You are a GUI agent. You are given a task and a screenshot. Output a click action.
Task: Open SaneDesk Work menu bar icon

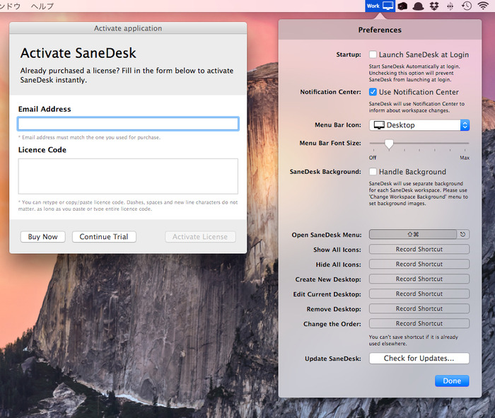click(x=380, y=6)
